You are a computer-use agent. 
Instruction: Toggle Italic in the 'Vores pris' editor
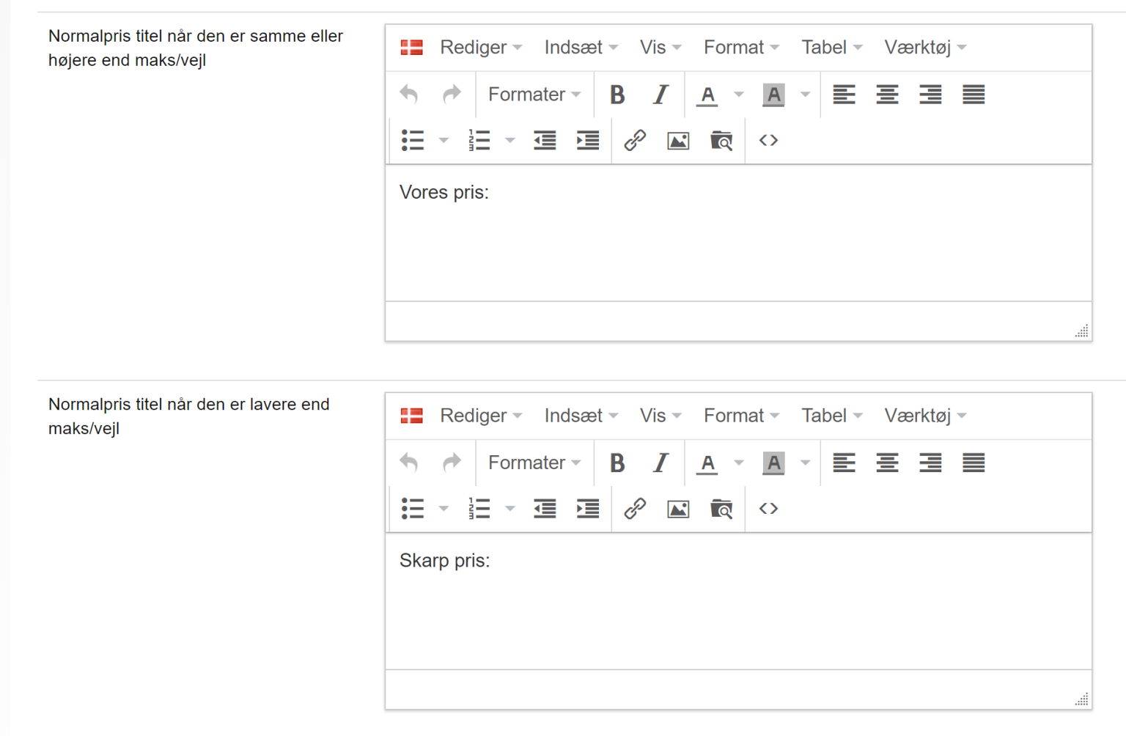click(x=660, y=95)
